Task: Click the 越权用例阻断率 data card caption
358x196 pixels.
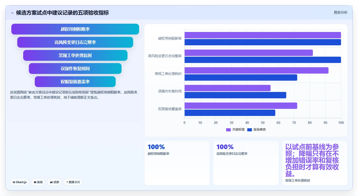Action: tap(158, 154)
